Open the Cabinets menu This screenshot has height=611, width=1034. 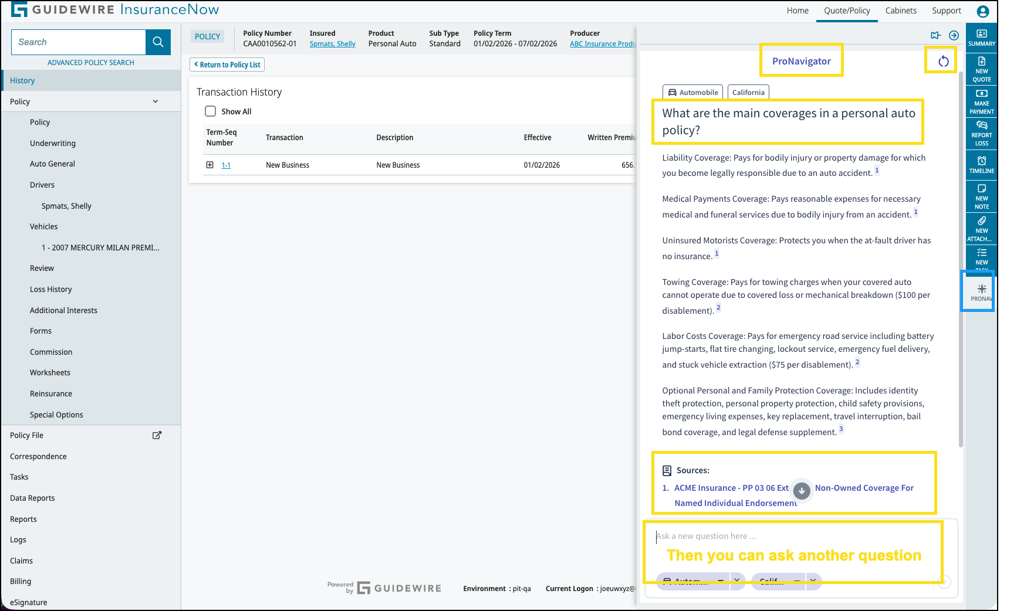click(x=901, y=10)
